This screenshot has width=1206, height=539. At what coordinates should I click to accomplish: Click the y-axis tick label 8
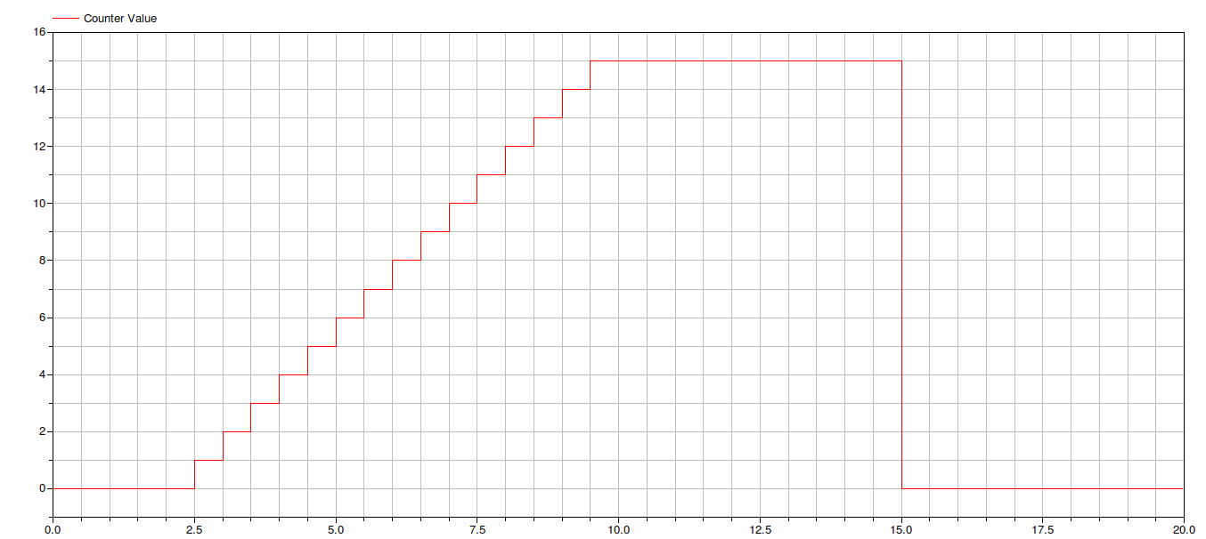(x=41, y=261)
